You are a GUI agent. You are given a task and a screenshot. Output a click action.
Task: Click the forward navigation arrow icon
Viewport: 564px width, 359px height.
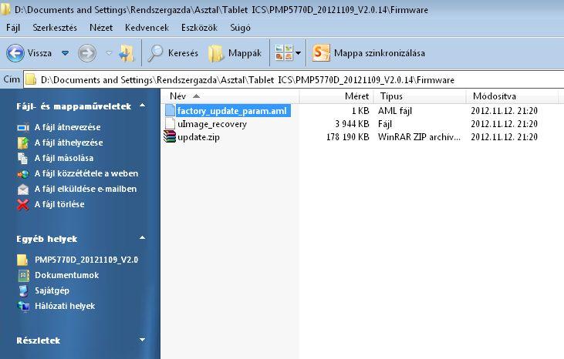pyautogui.click(x=87, y=53)
